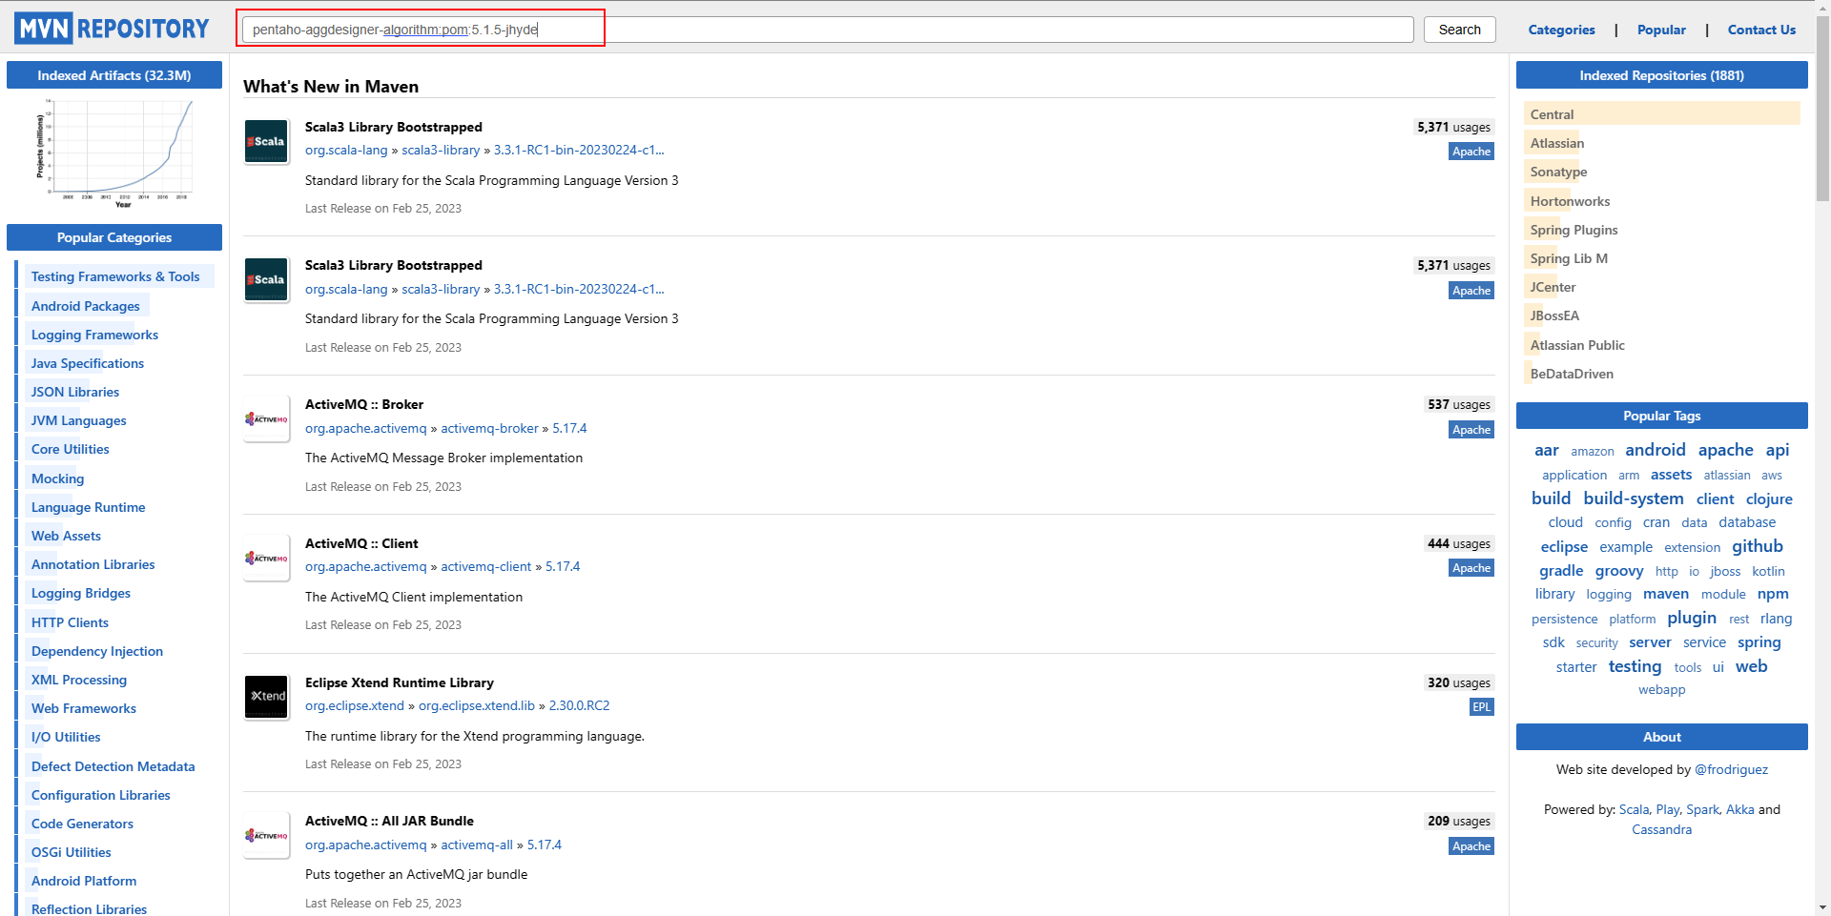
Task: Open activemq-client artifact link
Action: pyautogui.click(x=485, y=566)
